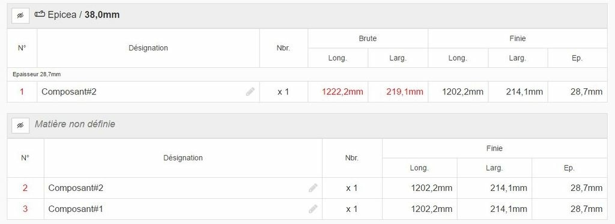Edit Composant#2 name in Epicea table
The width and height of the screenshot is (615, 224).
pos(250,92)
